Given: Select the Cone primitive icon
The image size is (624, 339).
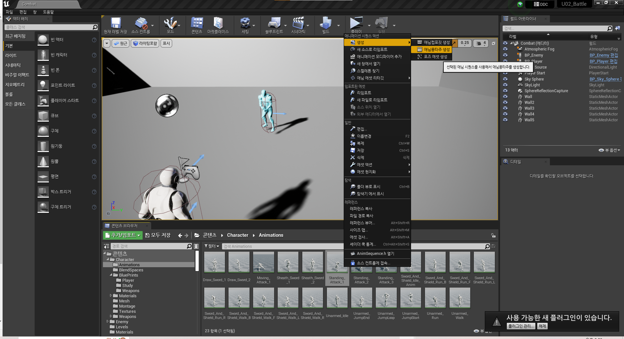Looking at the screenshot, I should [x=43, y=161].
